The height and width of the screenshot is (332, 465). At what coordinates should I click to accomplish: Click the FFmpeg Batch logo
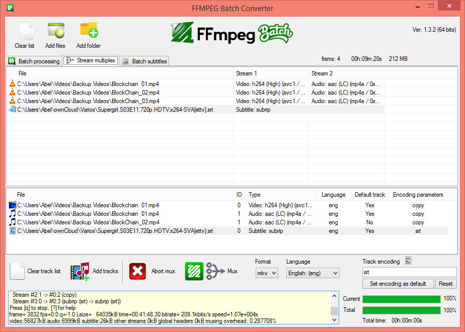231,33
